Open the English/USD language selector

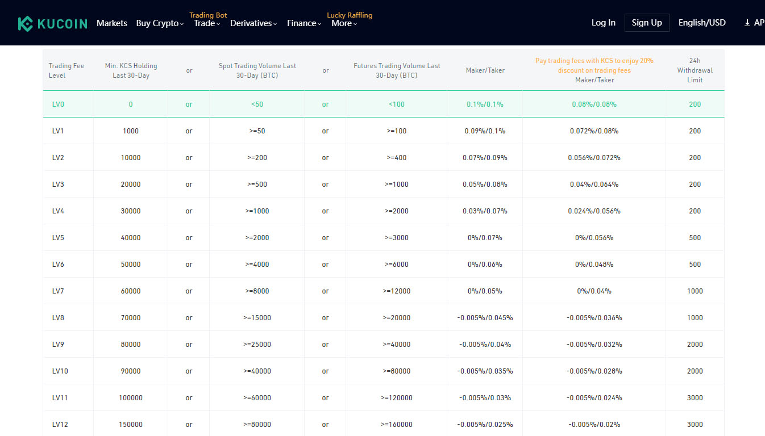pos(702,23)
